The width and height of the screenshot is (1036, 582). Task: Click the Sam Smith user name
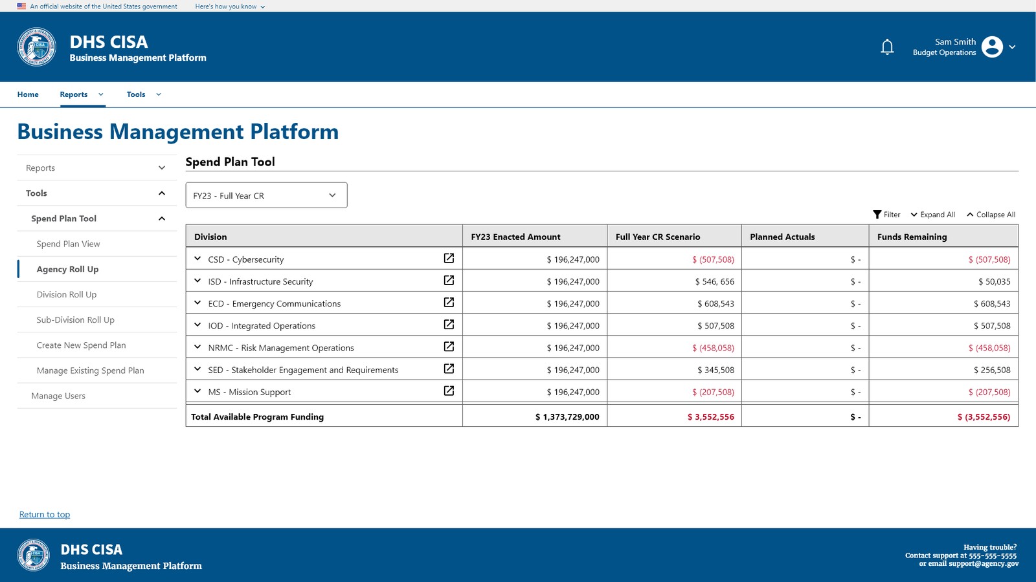click(x=955, y=42)
